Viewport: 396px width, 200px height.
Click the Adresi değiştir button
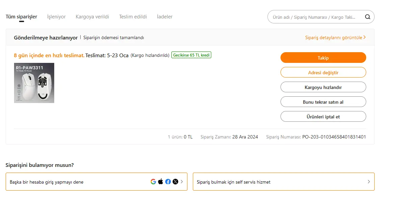point(323,72)
